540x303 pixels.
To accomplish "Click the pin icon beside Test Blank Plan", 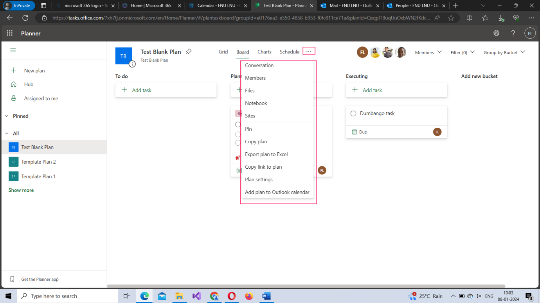I will pos(189,52).
